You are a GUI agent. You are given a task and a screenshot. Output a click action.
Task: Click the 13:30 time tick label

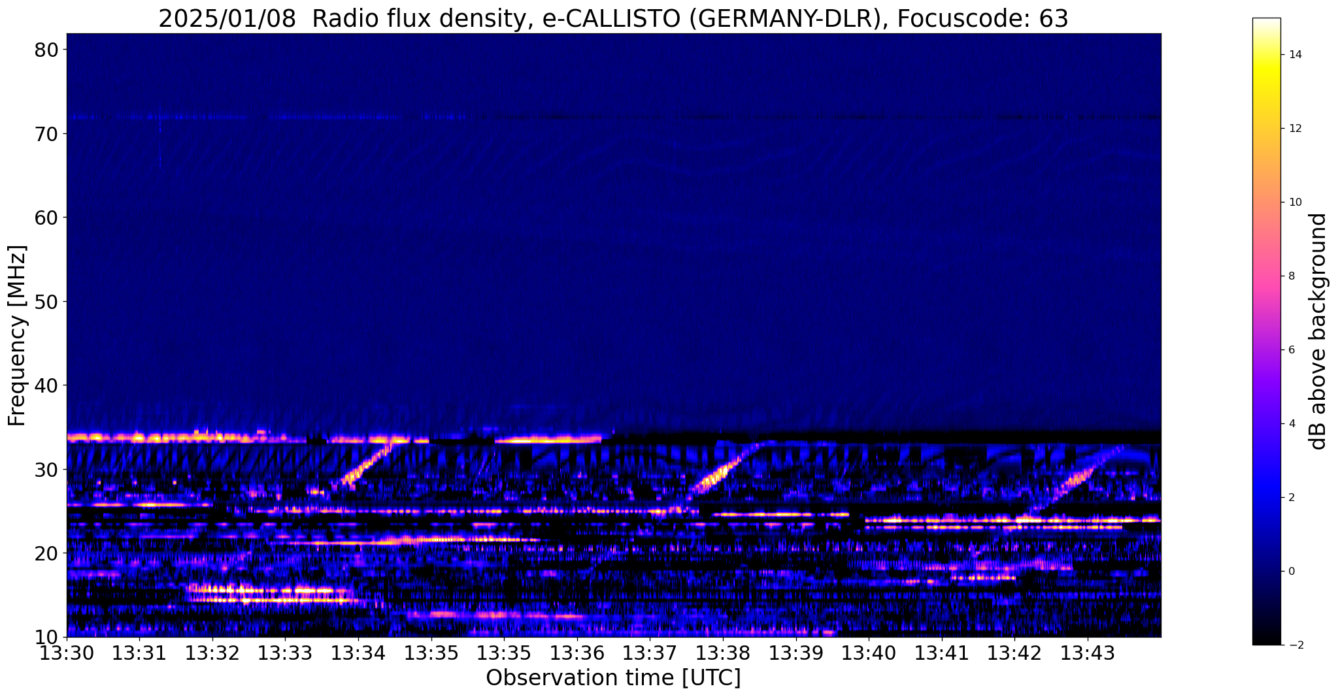coord(67,653)
